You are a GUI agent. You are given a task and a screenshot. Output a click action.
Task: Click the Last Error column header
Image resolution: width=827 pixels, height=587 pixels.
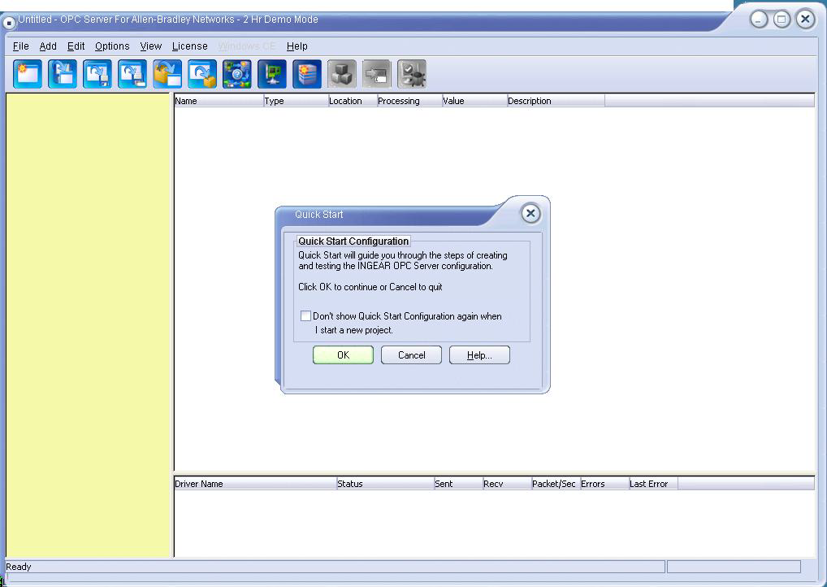(653, 484)
